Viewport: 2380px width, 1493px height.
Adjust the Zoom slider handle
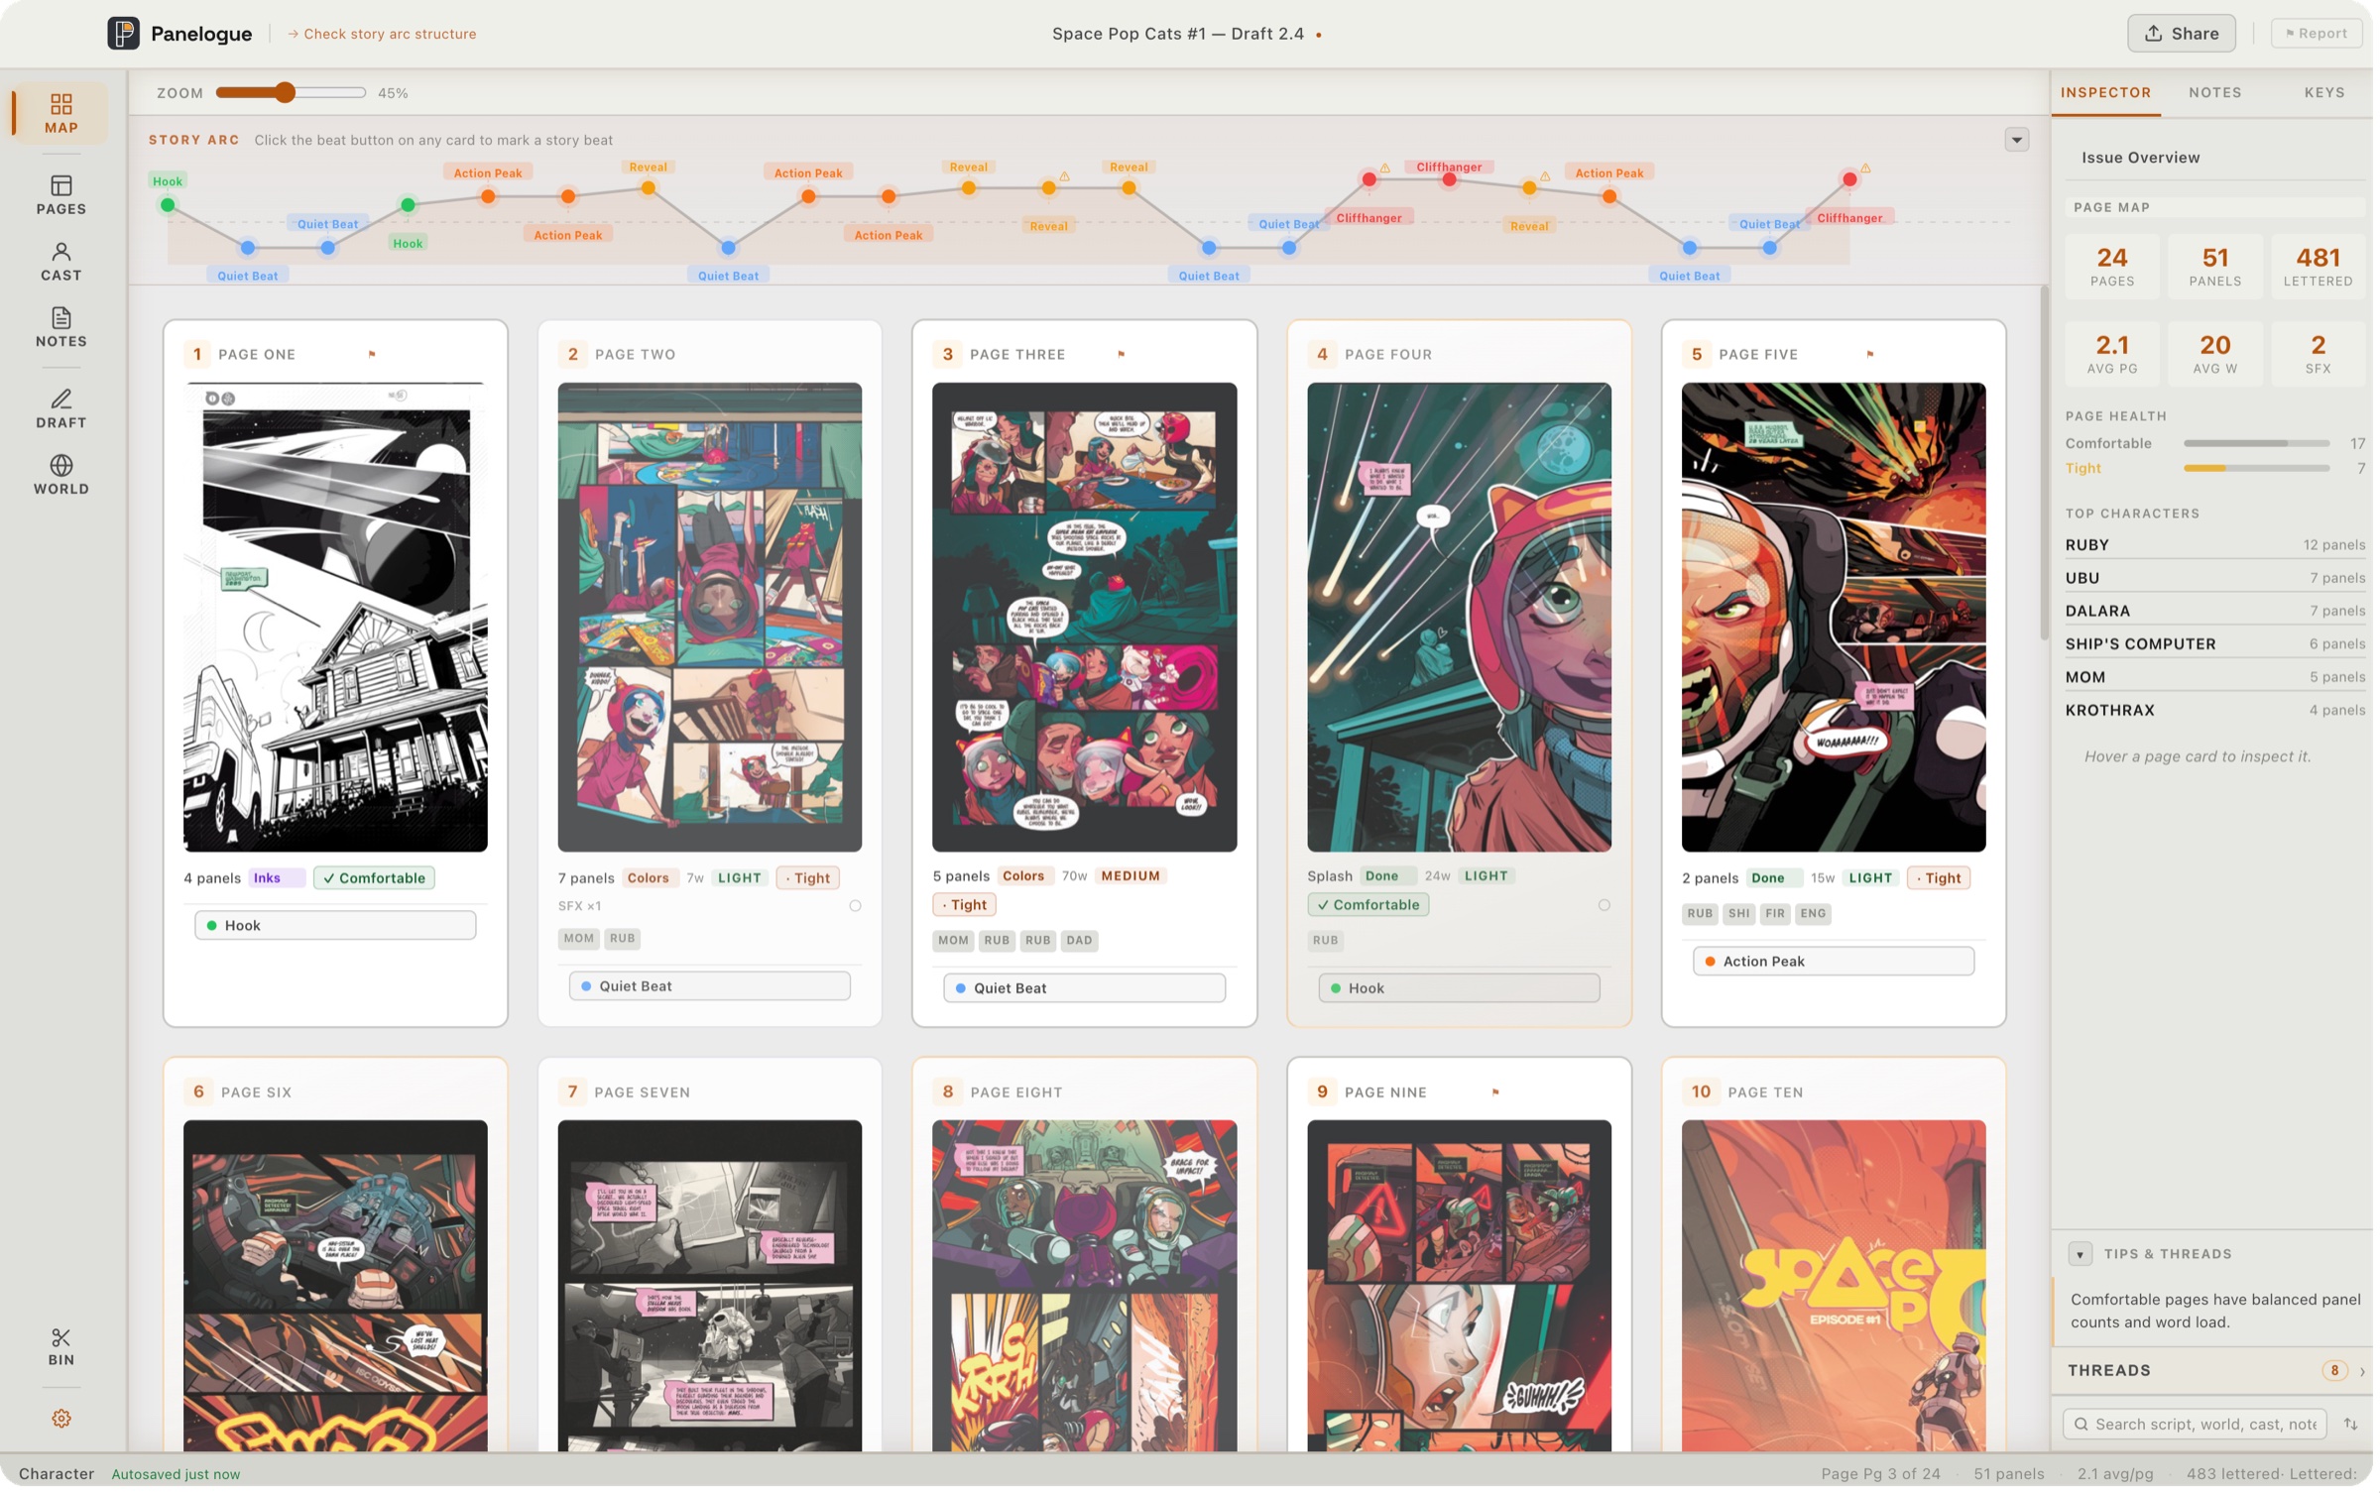[x=286, y=93]
